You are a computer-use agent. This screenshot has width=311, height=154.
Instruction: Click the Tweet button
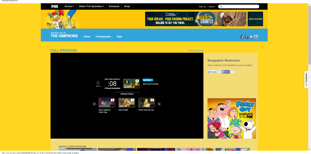click(212, 72)
